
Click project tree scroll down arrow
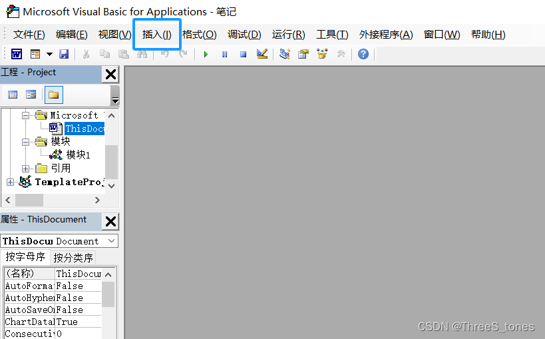coord(112,186)
